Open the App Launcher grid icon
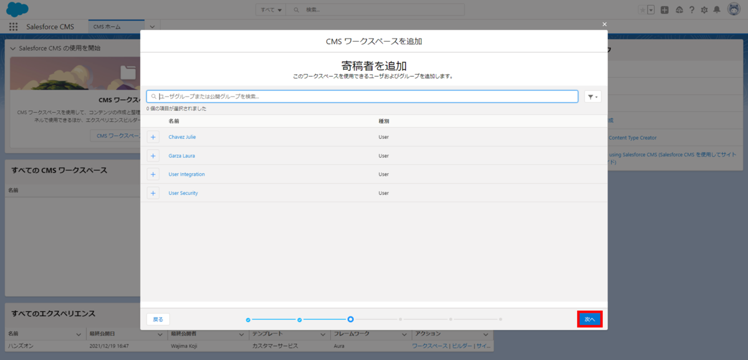The width and height of the screenshot is (748, 360). 14,27
